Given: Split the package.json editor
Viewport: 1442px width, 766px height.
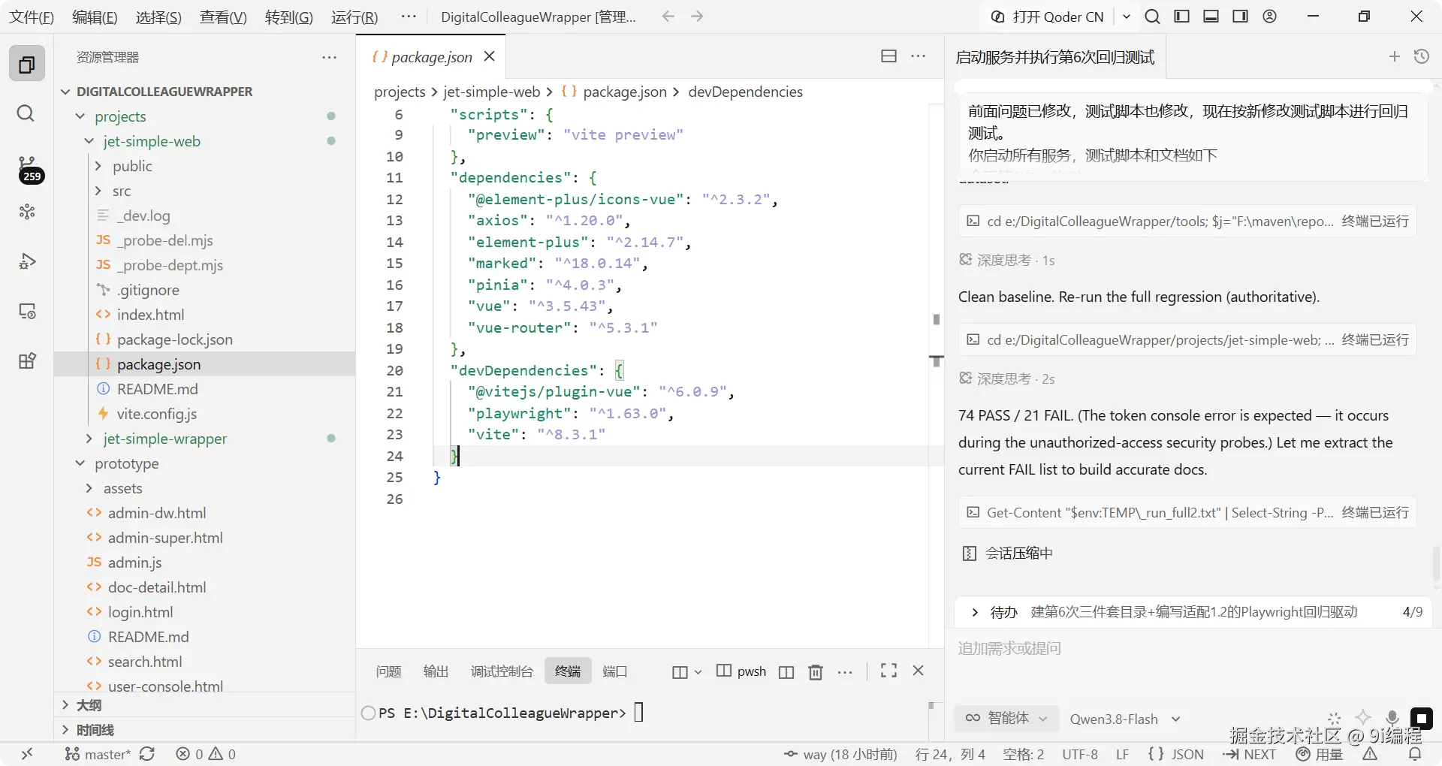Looking at the screenshot, I should tap(888, 56).
